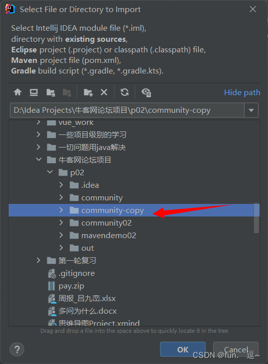Confirm the selection with OK

(183, 349)
